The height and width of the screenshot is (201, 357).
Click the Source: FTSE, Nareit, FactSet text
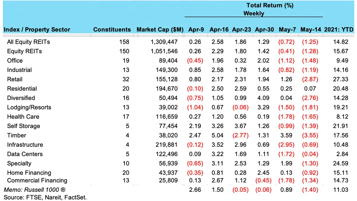pyautogui.click(x=45, y=197)
